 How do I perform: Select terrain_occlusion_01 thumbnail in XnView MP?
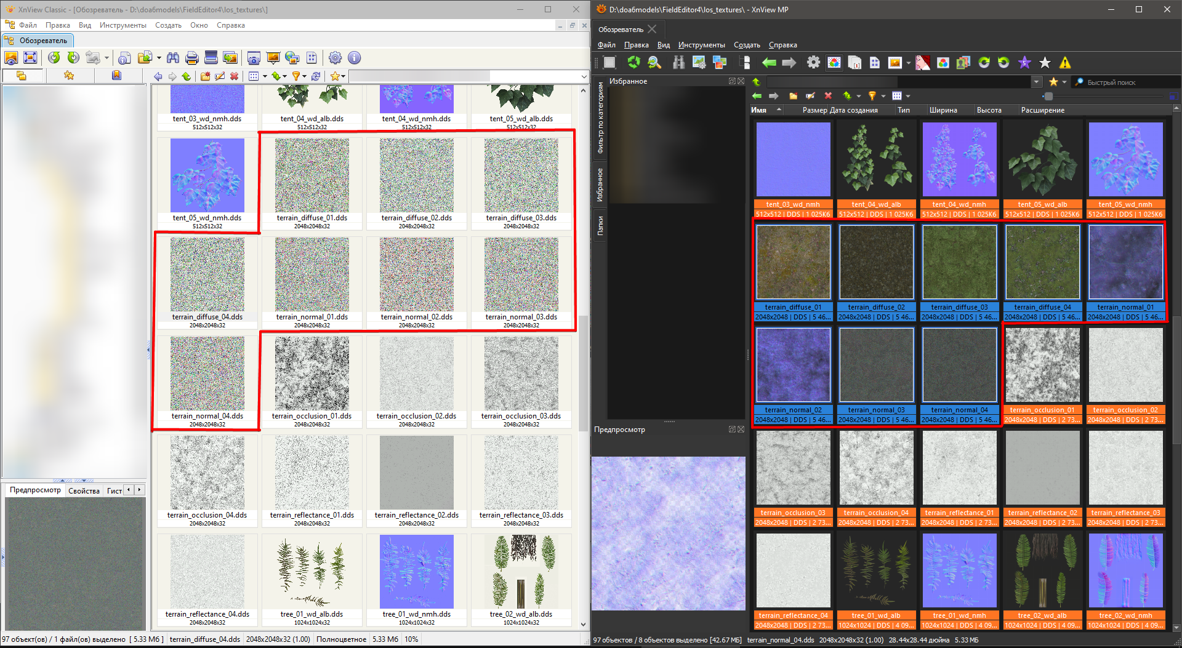pyautogui.click(x=1042, y=365)
